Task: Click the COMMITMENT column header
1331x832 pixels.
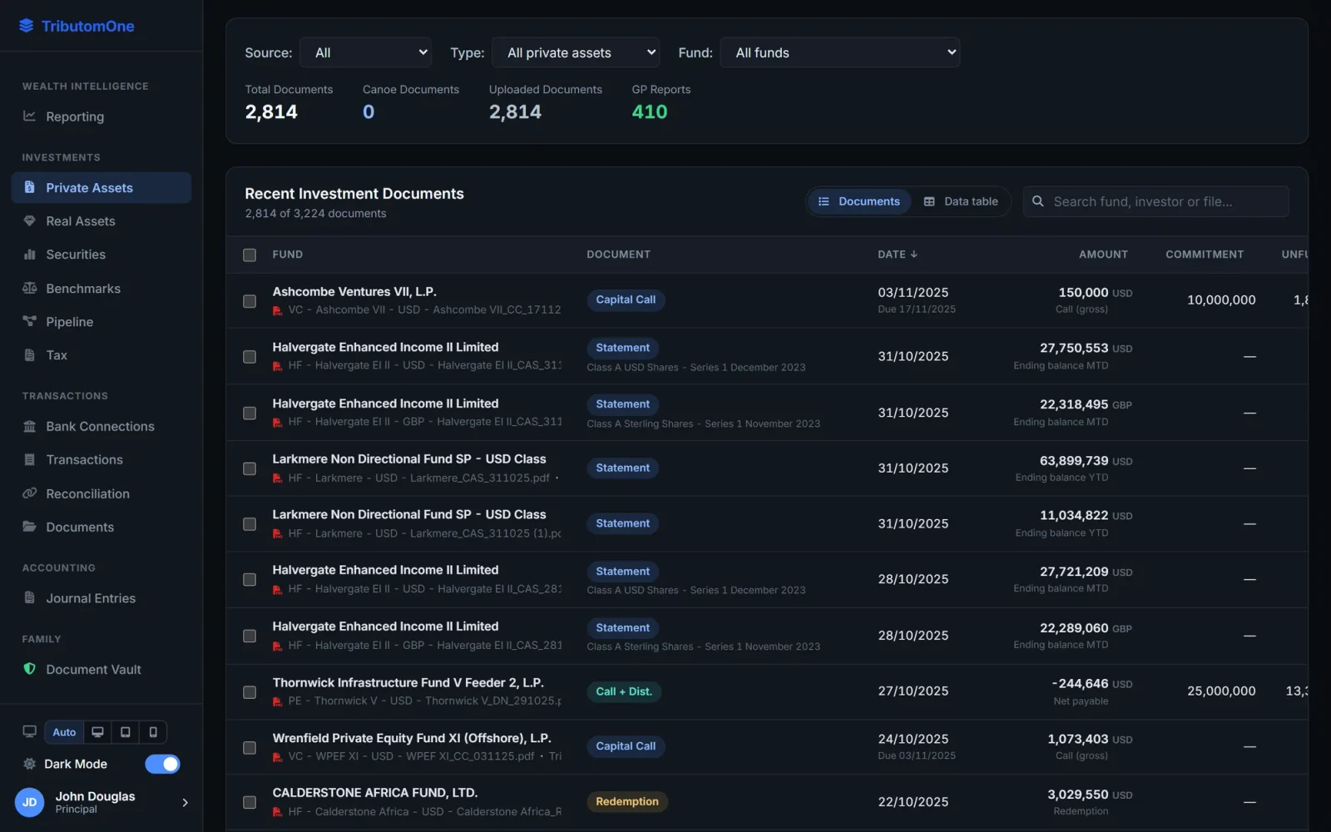Action: (1205, 255)
